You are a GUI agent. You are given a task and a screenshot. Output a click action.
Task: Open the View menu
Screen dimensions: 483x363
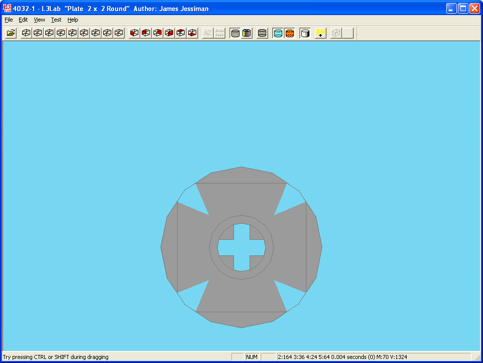(39, 20)
